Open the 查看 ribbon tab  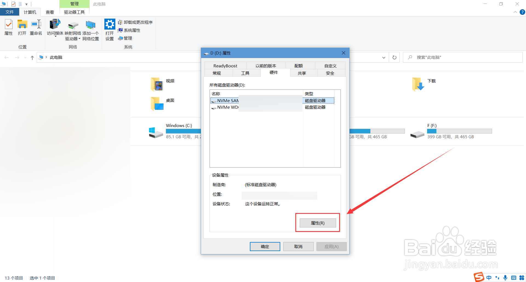pos(50,12)
